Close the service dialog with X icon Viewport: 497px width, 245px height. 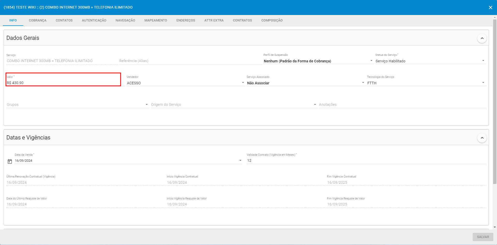490,8
